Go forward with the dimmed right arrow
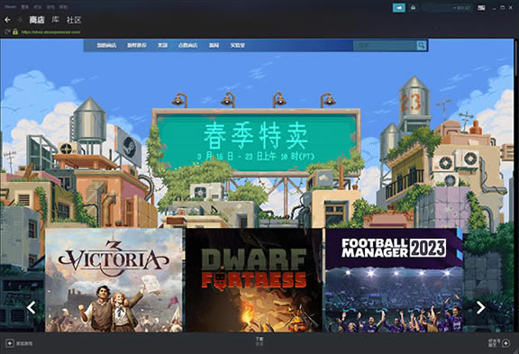Screen dimensions: 519x354 click(20, 20)
